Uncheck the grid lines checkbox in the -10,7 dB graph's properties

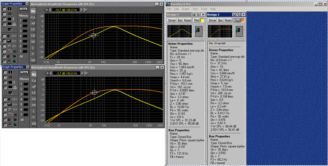[x=4, y=14]
